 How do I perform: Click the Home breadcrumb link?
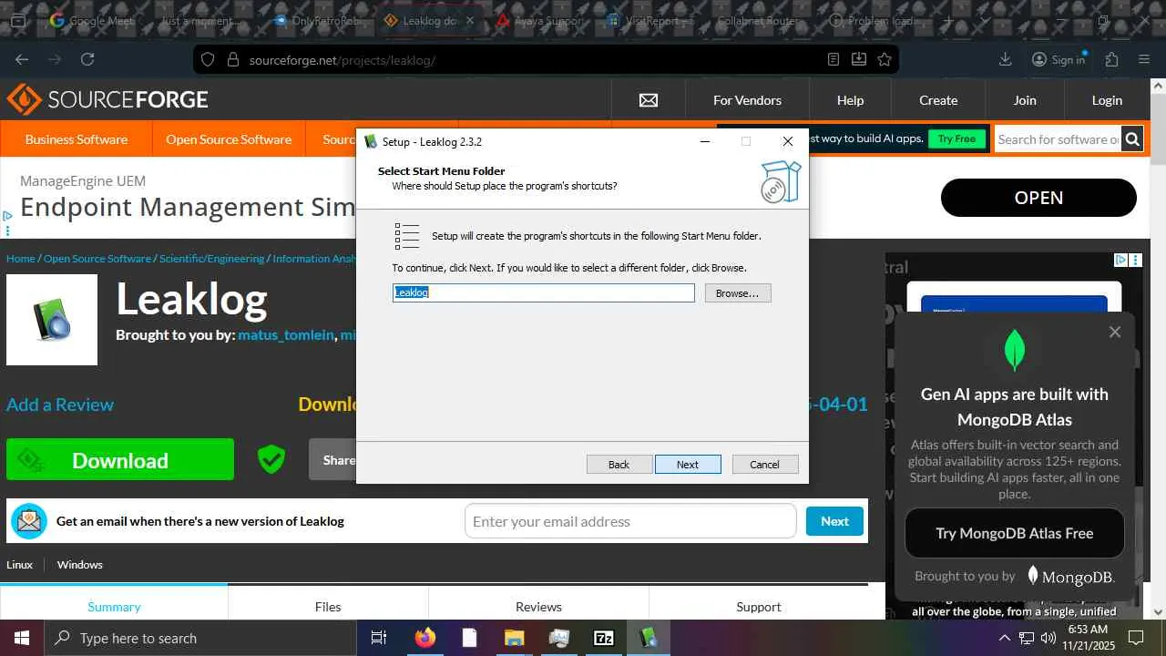pos(21,259)
